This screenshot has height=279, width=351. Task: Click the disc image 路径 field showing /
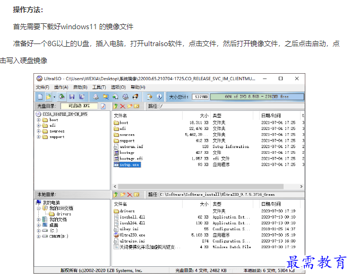tap(232, 106)
